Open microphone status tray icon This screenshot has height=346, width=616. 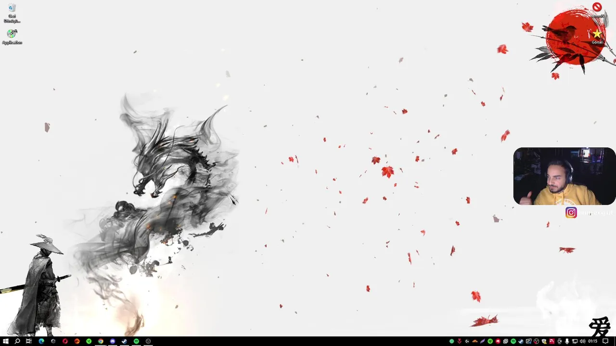click(567, 341)
